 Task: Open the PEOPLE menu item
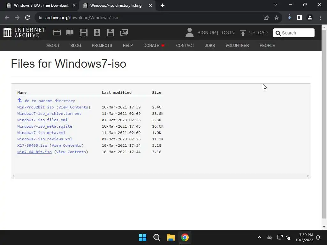[x=267, y=45]
